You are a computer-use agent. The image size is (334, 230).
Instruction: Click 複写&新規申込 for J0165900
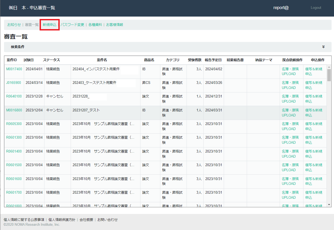[314, 85]
